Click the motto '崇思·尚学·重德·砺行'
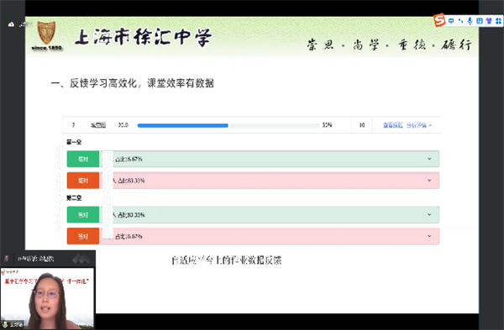This screenshot has height=330, width=504. click(389, 45)
